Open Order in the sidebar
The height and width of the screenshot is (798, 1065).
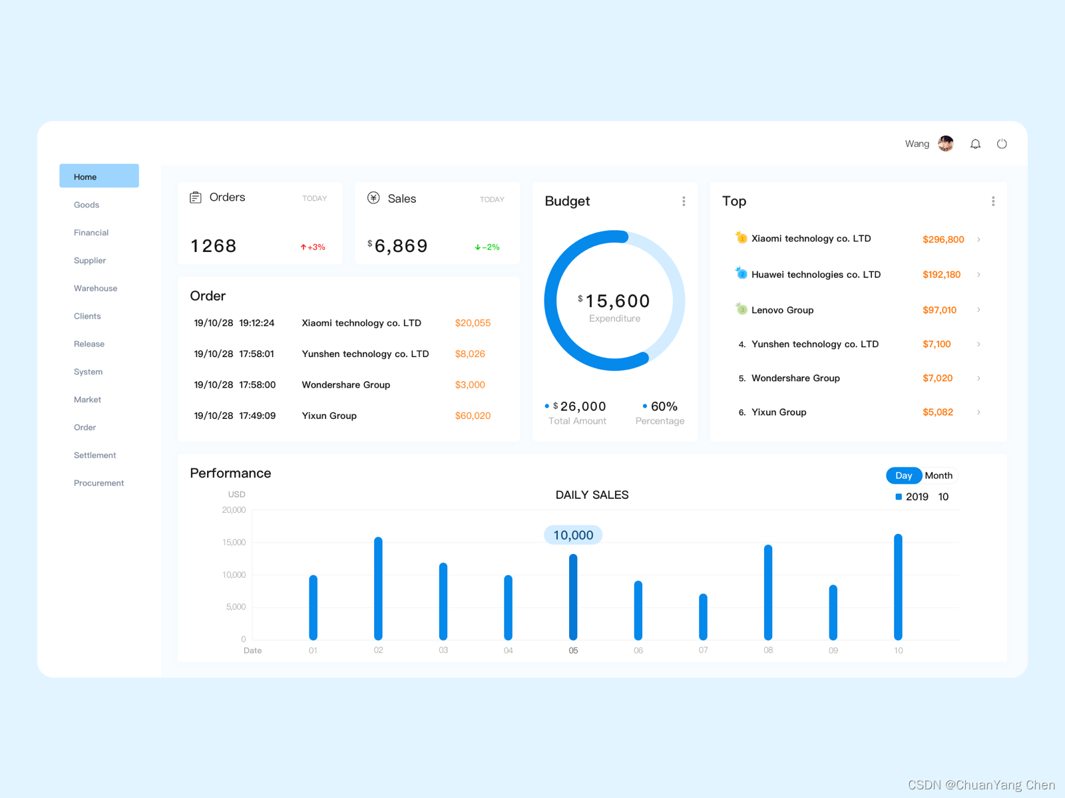click(x=85, y=428)
